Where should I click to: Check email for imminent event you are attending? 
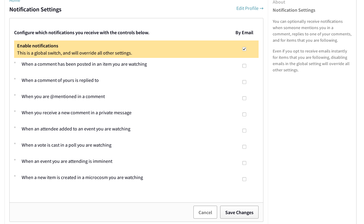[x=244, y=163]
